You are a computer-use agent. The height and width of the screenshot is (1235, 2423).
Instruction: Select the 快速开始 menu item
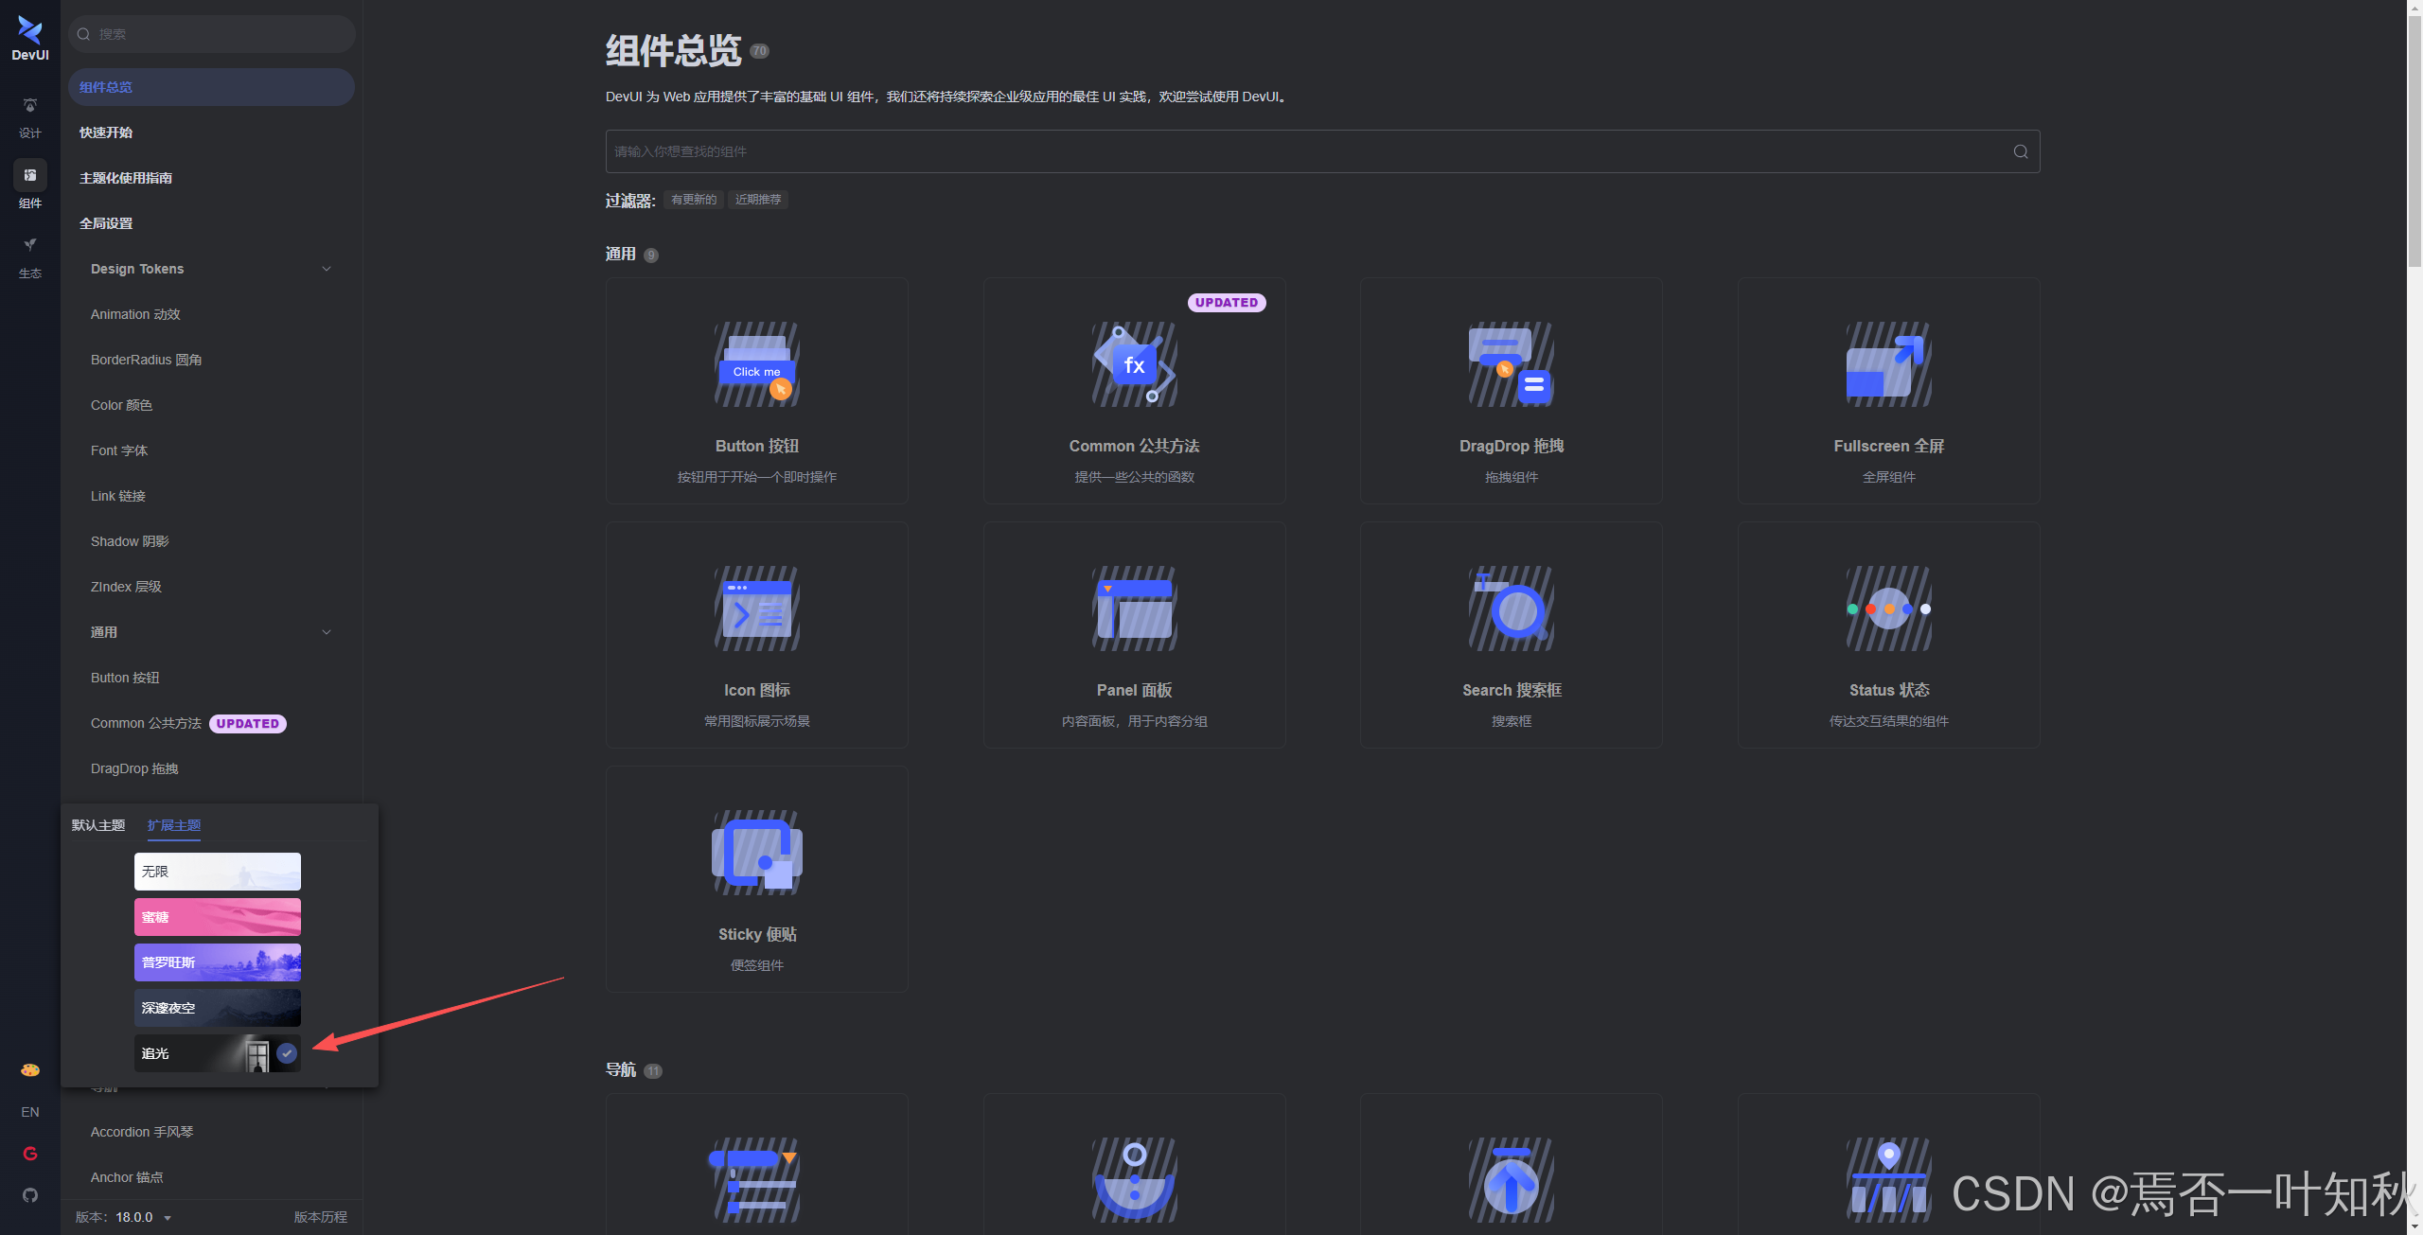coord(106,132)
